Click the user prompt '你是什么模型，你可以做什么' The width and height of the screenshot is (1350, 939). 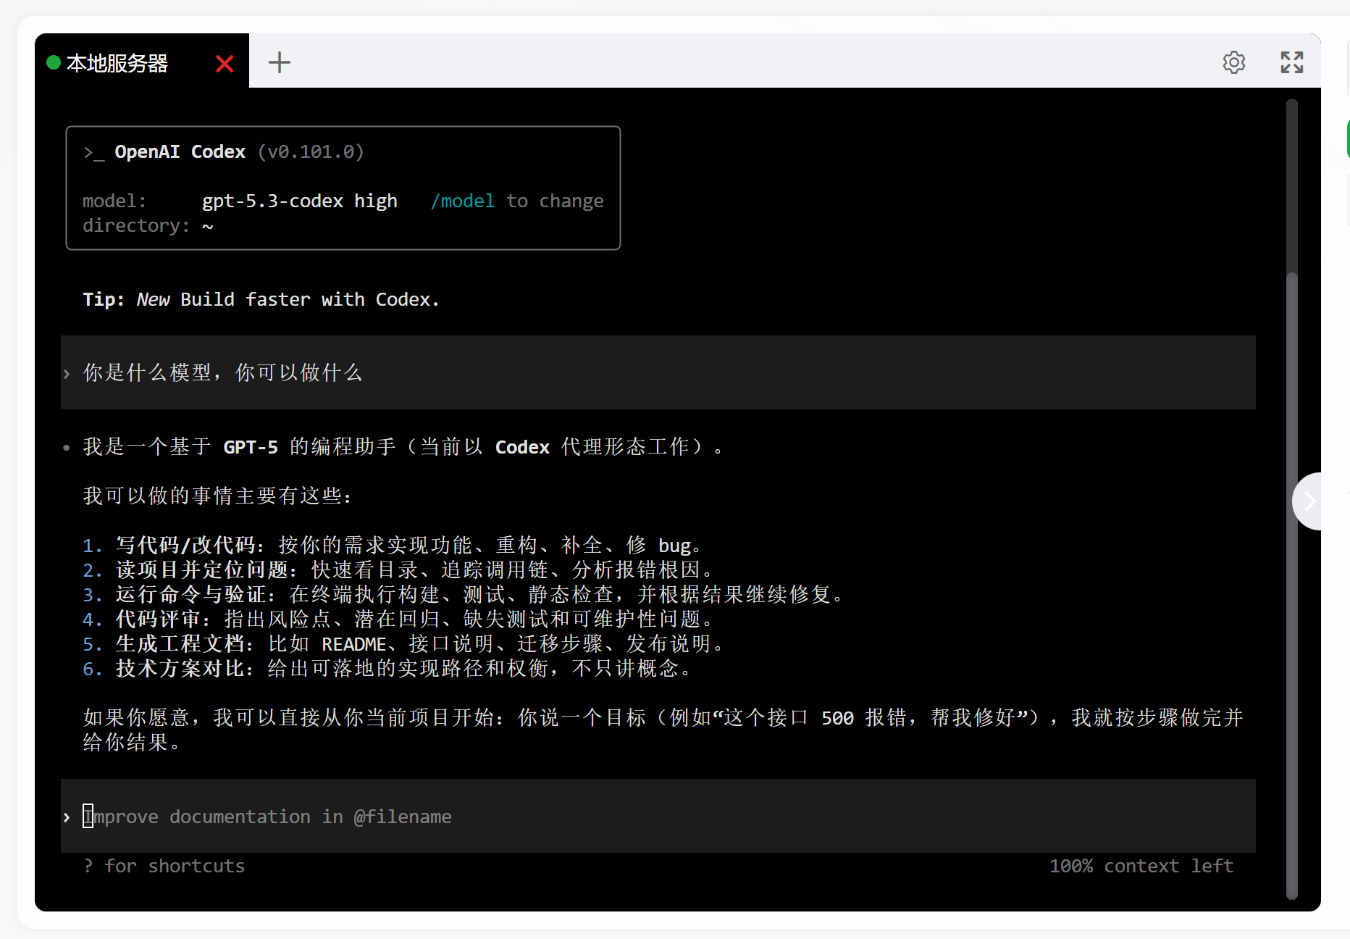[x=223, y=372]
